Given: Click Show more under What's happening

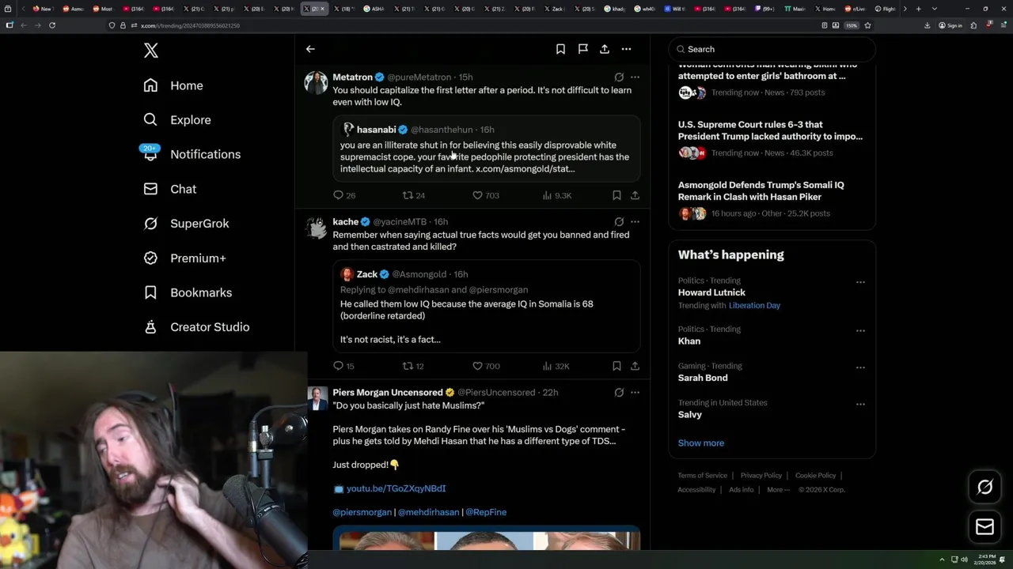Looking at the screenshot, I should coord(700,443).
